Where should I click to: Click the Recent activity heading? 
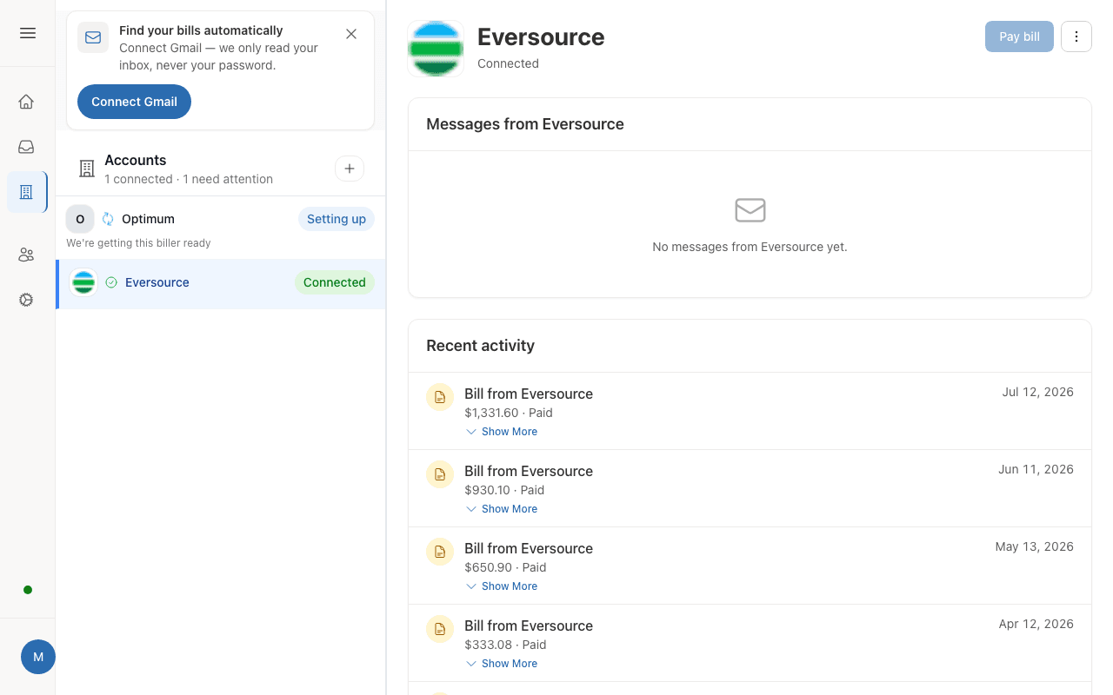pyautogui.click(x=480, y=346)
